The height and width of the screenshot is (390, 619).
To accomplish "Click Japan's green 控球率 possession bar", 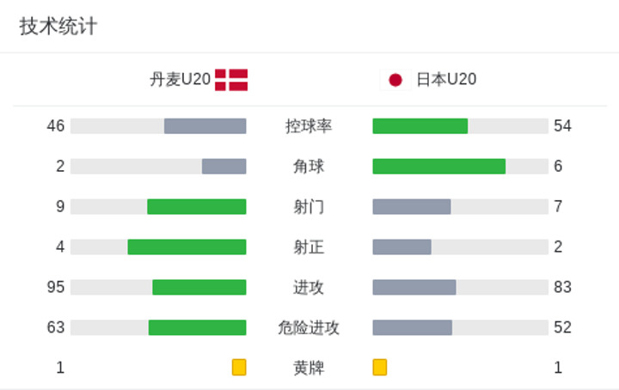I will click(420, 126).
